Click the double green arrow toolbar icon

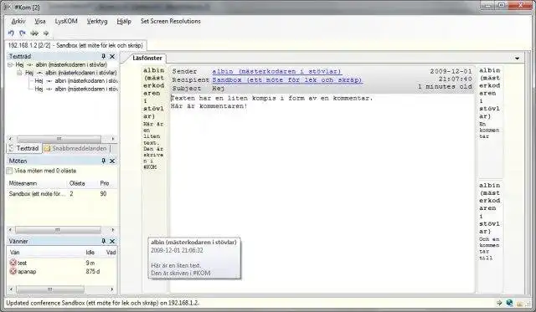click(x=34, y=33)
